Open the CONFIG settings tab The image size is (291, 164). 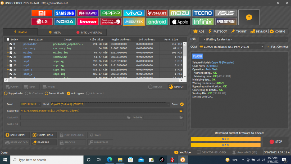click(x=278, y=32)
